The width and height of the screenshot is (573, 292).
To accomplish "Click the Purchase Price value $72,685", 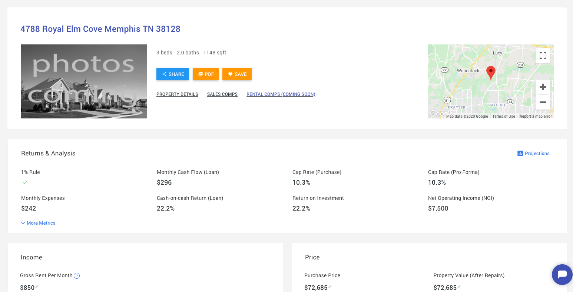I will [316, 288].
